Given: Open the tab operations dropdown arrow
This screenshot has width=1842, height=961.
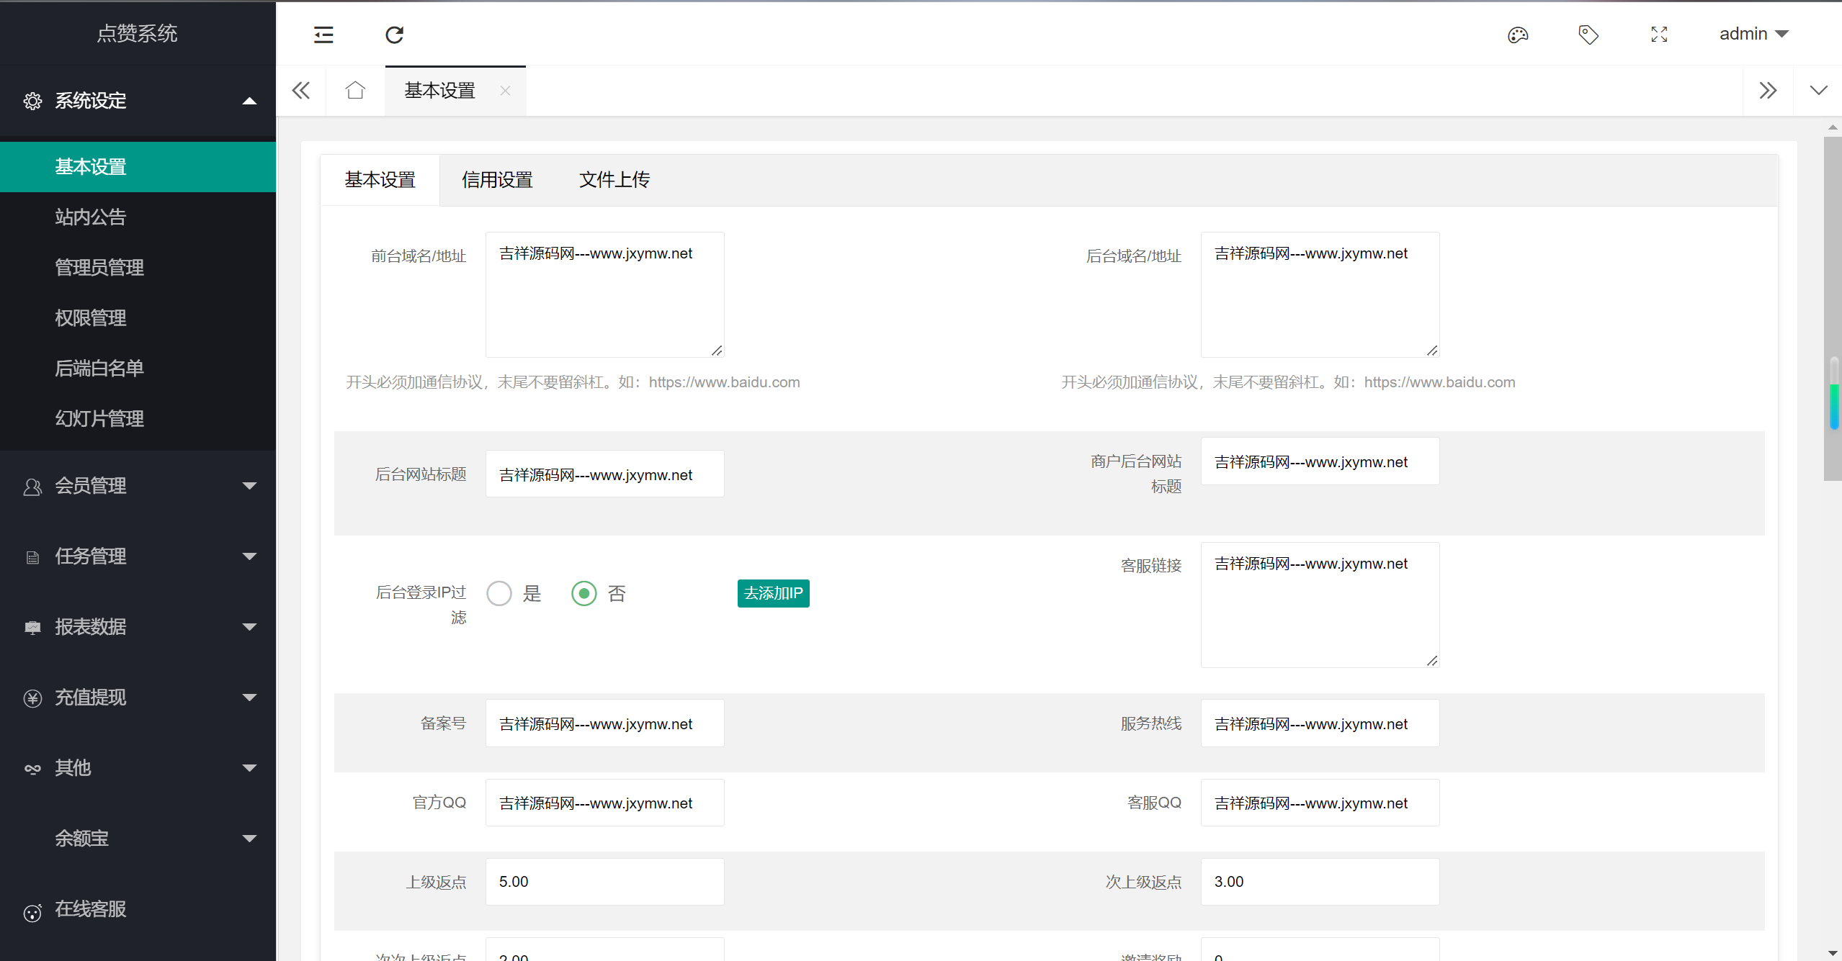Looking at the screenshot, I should (1818, 91).
